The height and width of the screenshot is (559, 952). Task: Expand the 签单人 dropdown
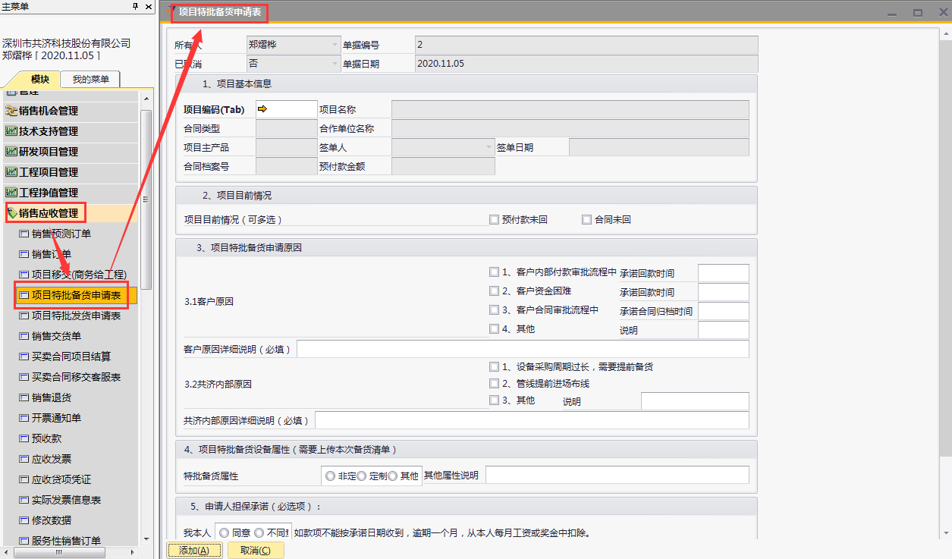(488, 147)
